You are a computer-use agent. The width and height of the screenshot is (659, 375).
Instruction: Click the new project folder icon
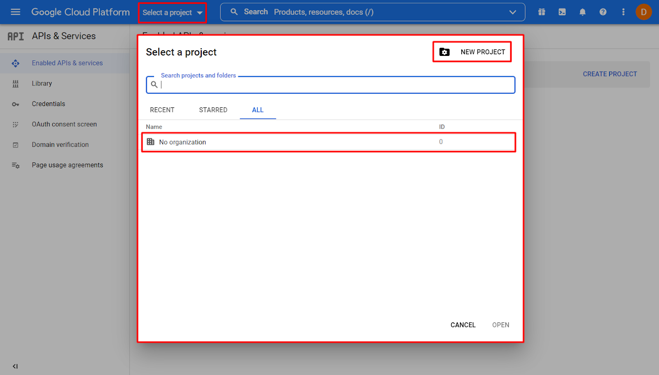[x=444, y=52]
